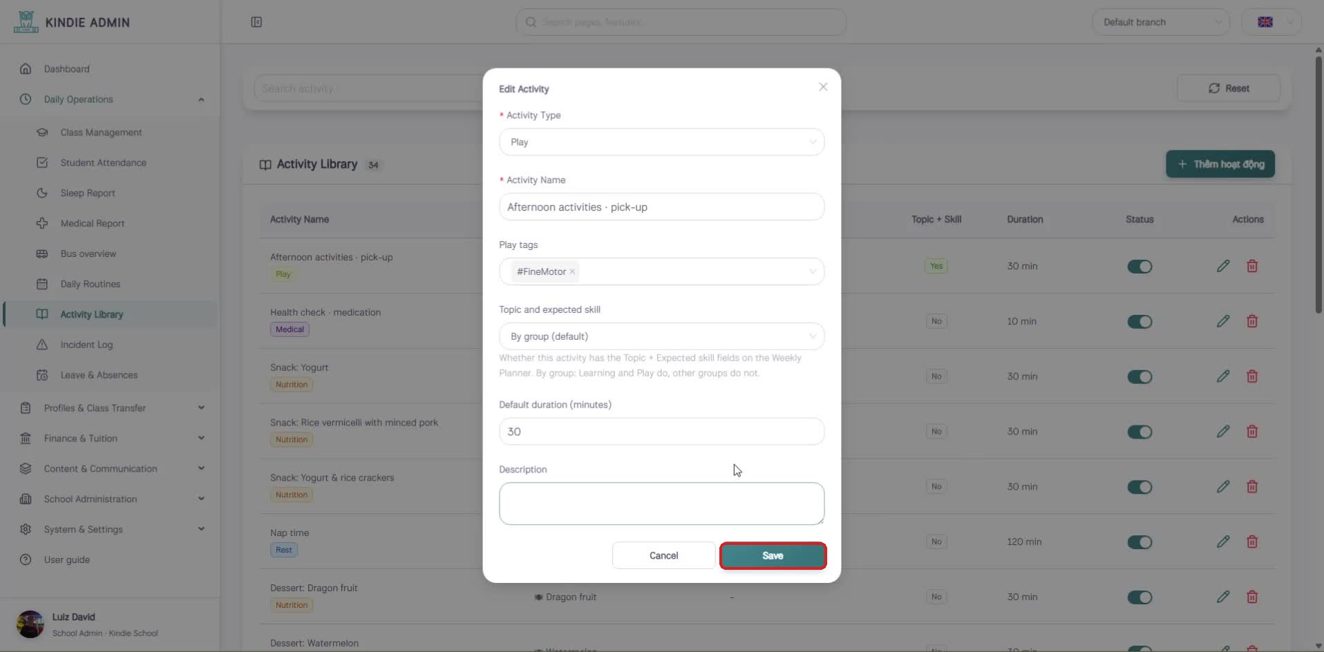
Task: Open Dashboard in sidebar
Action: pos(111,69)
